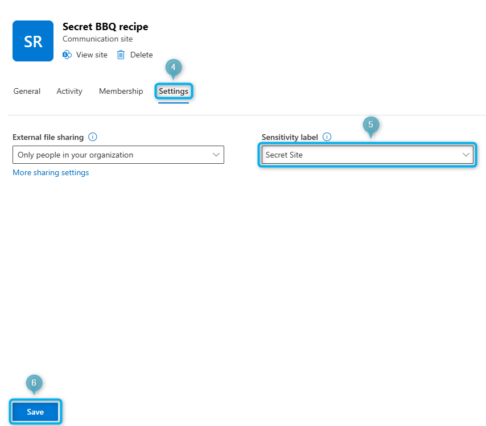
Task: Select the Settings tab
Action: 174,91
